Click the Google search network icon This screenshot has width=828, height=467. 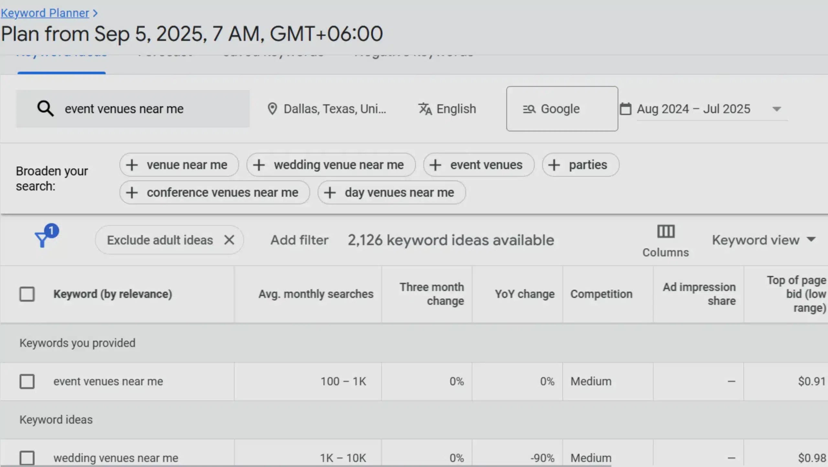[529, 109]
